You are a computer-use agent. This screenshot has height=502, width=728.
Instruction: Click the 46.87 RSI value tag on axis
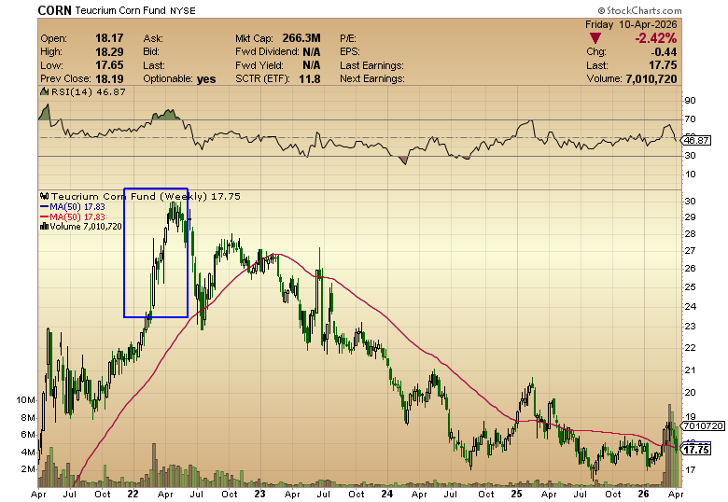tap(698, 140)
